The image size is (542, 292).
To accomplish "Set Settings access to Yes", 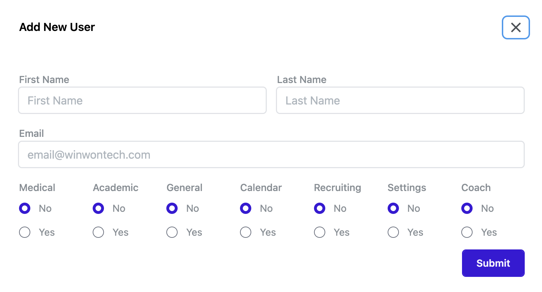I will click(x=393, y=232).
